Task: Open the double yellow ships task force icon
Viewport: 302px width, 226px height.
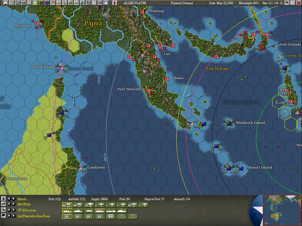Action: tap(65, 3)
